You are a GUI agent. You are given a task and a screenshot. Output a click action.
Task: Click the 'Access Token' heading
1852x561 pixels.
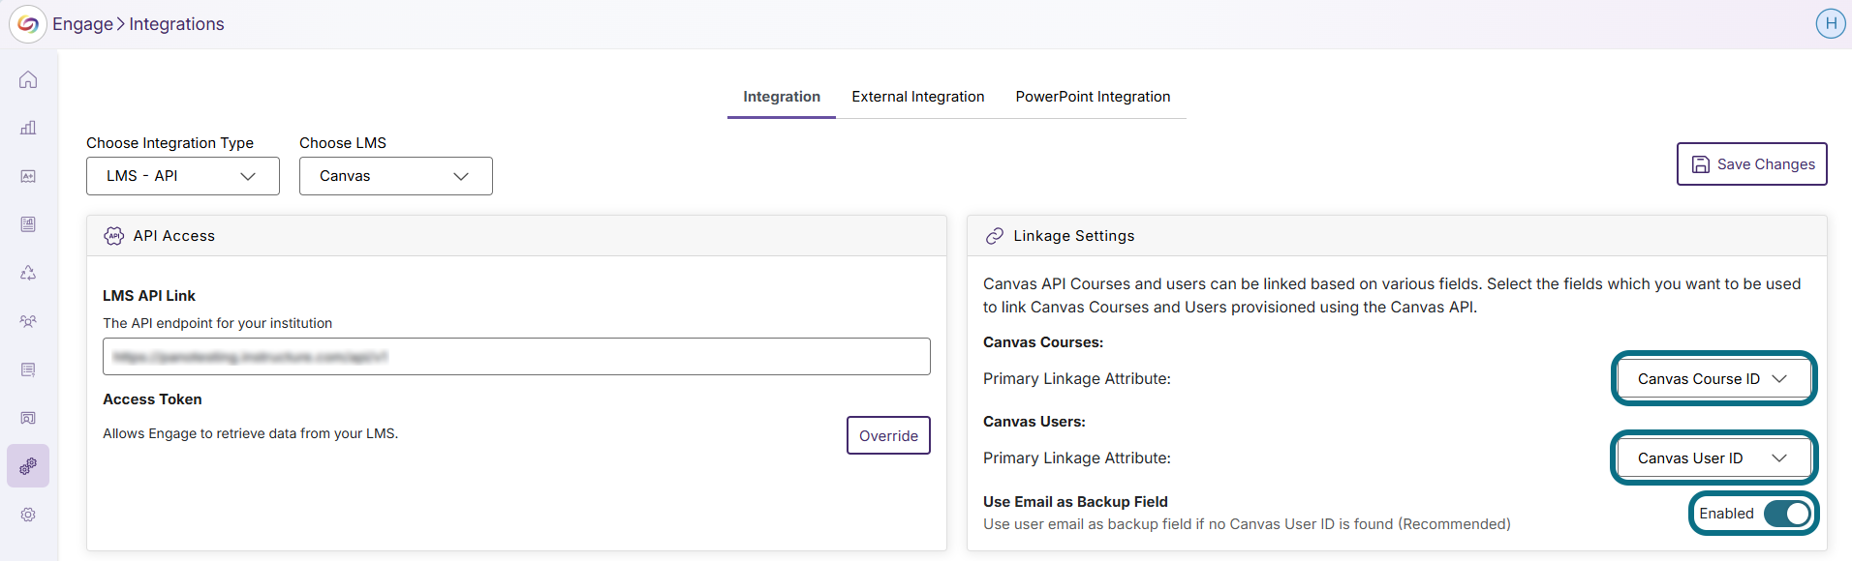click(x=152, y=399)
